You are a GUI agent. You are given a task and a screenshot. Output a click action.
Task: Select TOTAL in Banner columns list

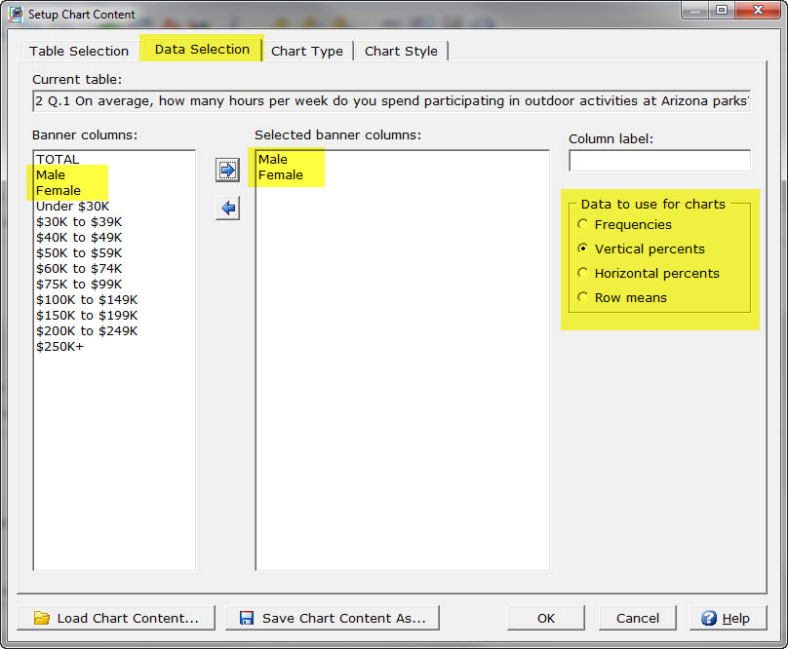click(58, 159)
